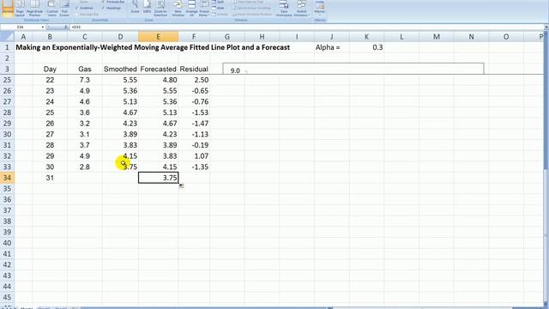549x309 pixels.
Task: Select Gas value 7.3 cell
Action: tap(85, 80)
